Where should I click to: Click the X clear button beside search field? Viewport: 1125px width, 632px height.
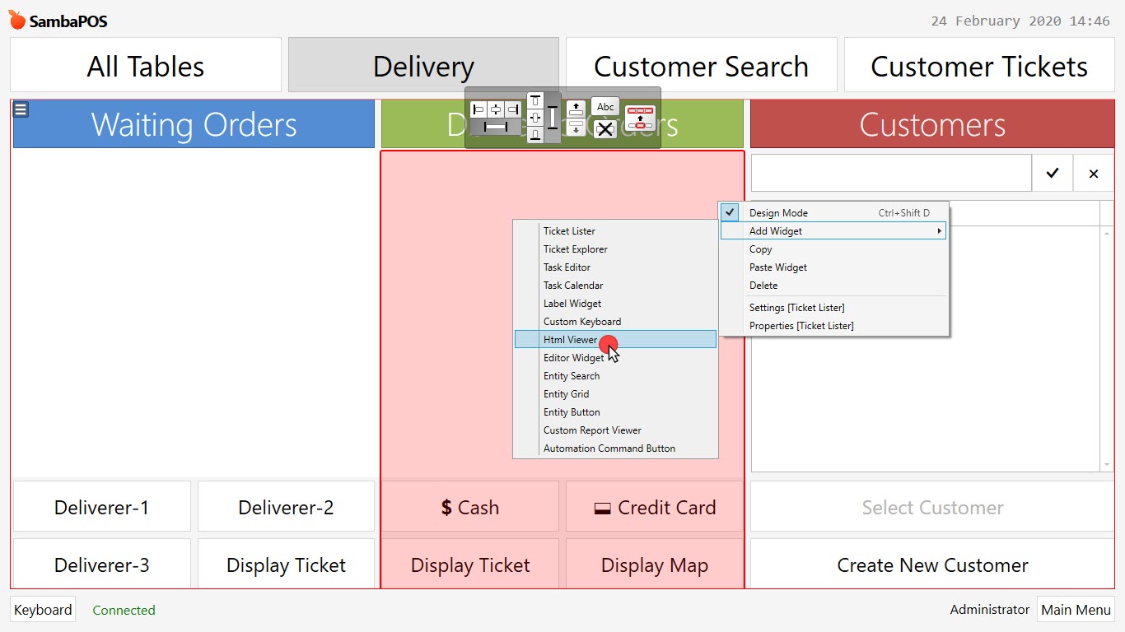coord(1094,173)
